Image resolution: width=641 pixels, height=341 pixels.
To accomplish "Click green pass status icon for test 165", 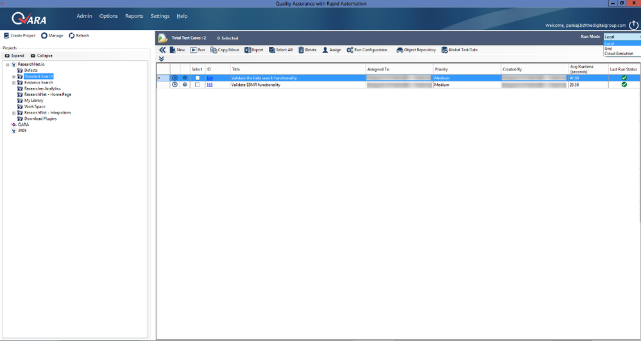I will (624, 85).
